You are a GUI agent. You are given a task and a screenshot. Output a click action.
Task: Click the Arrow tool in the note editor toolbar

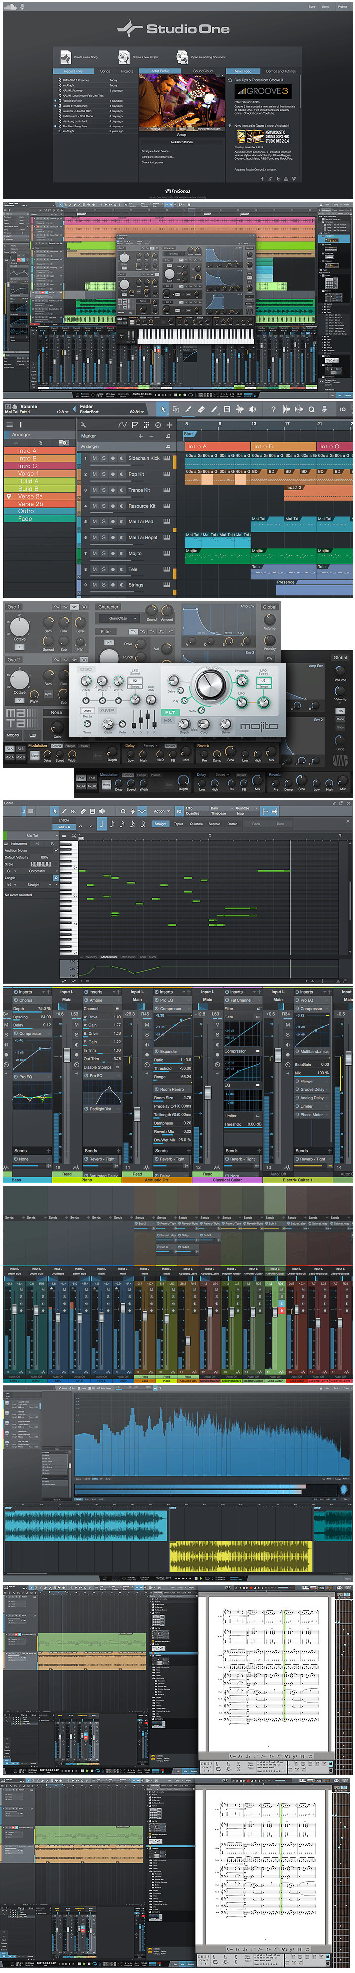click(x=55, y=811)
